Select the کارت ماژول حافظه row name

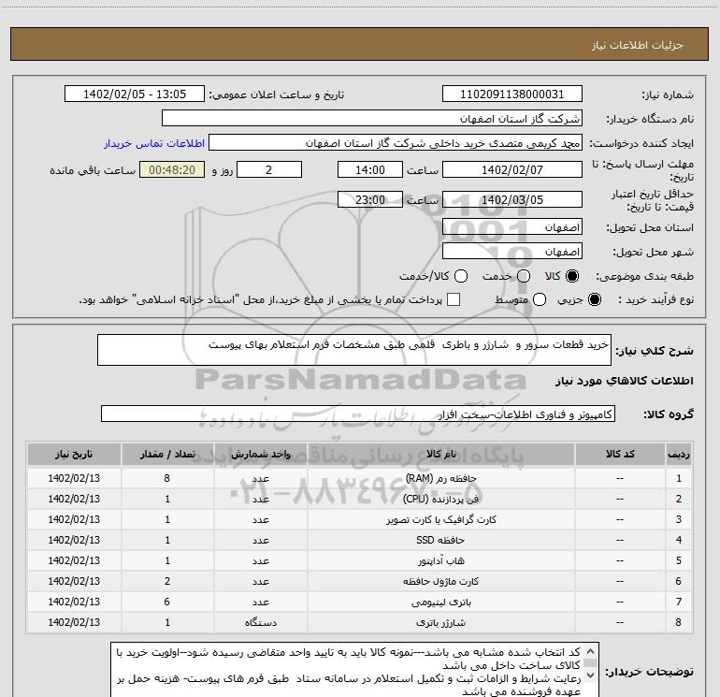click(x=440, y=581)
